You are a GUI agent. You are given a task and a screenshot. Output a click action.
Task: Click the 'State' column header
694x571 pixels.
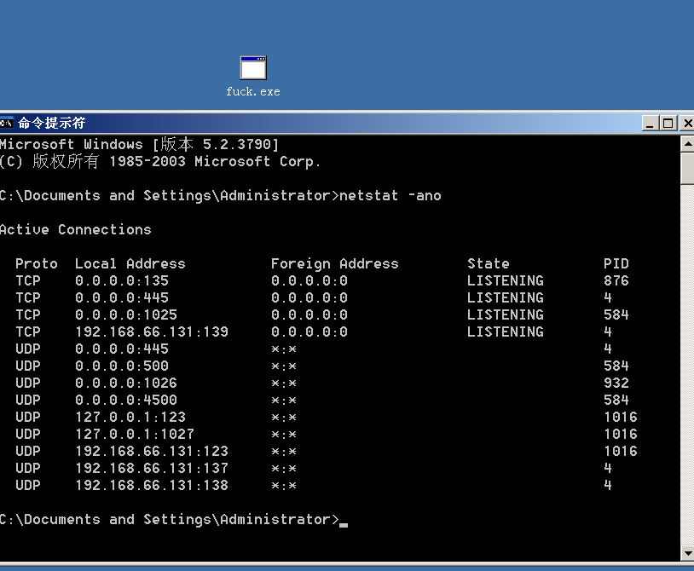point(488,264)
